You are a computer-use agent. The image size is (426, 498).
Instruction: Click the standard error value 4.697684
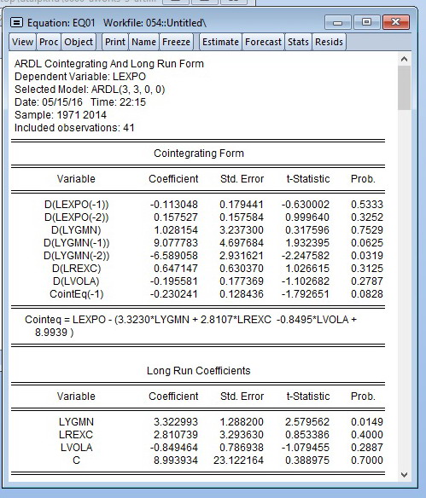[242, 243]
